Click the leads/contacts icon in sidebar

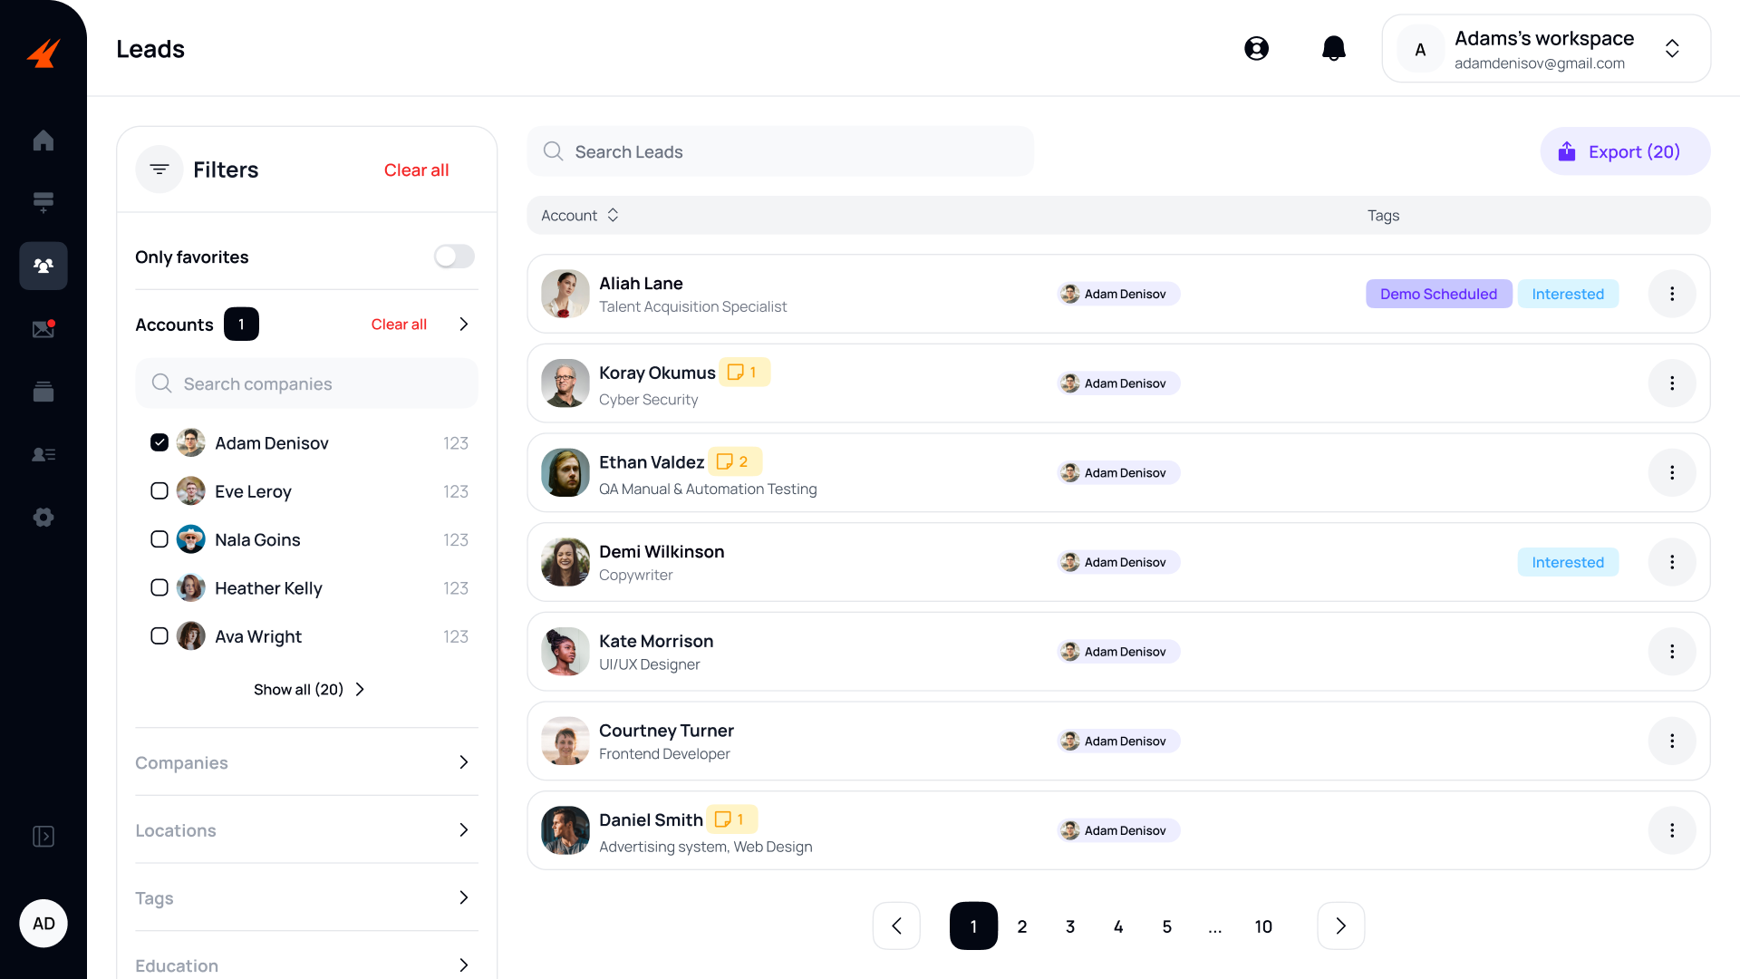coord(44,264)
